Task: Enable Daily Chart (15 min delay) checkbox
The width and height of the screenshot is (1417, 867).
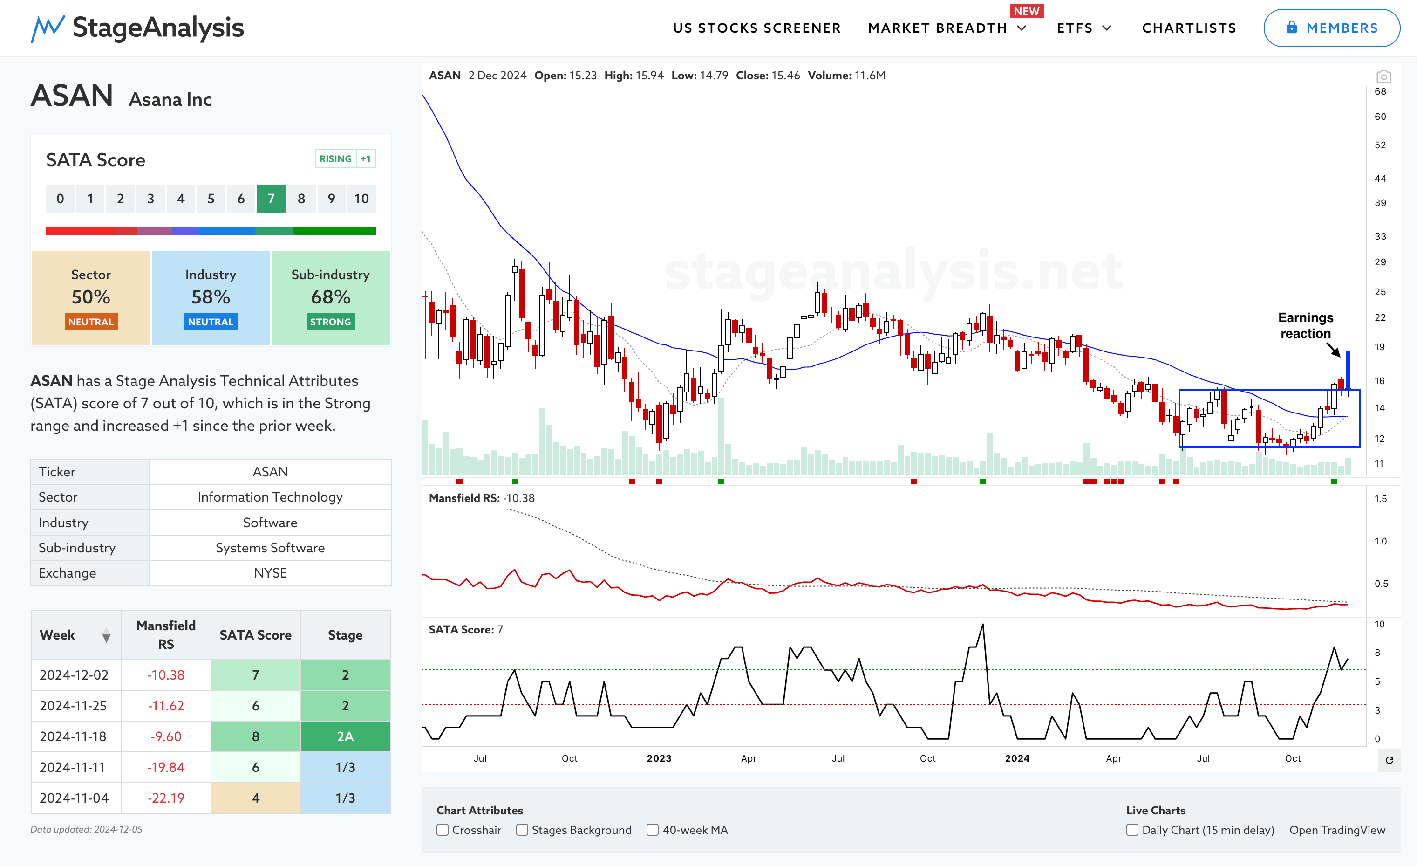Action: click(1132, 830)
